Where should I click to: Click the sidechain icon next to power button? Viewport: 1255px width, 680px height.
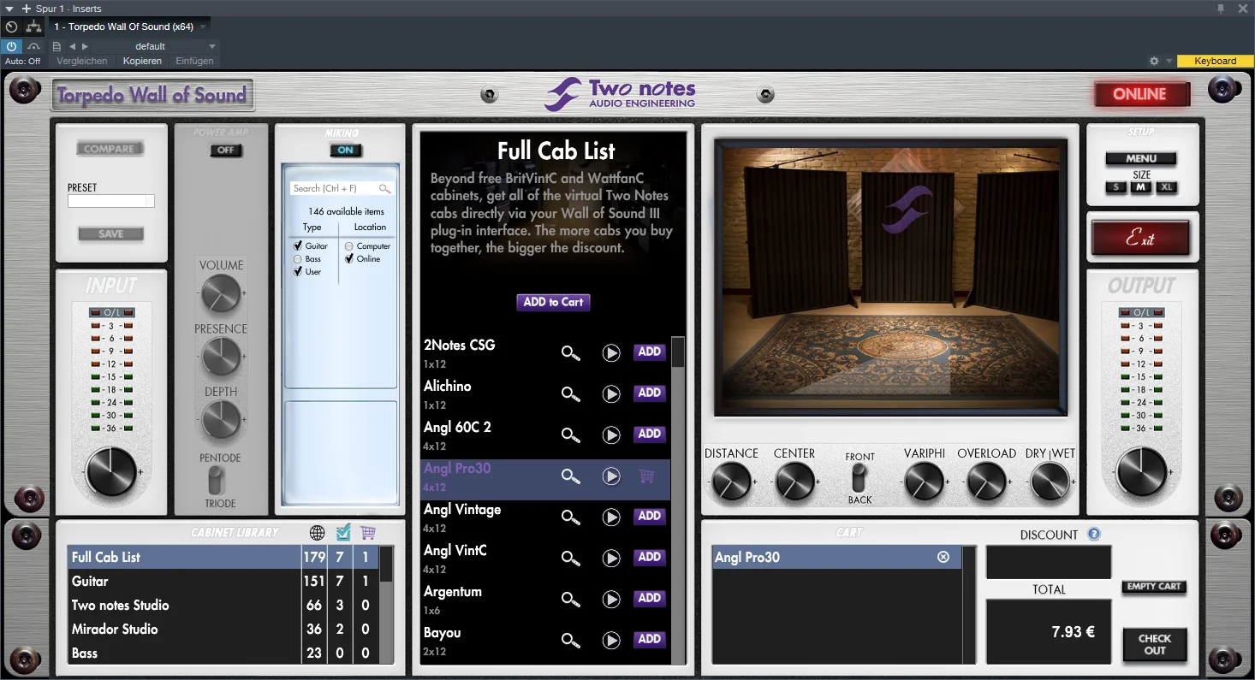pyautogui.click(x=33, y=46)
